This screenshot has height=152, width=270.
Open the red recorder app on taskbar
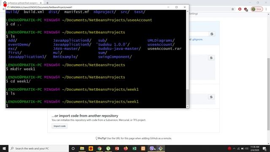91,148
